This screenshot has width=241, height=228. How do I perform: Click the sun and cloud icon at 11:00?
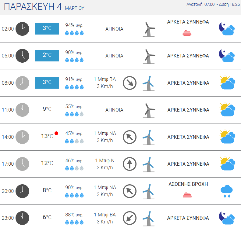coord(227,109)
